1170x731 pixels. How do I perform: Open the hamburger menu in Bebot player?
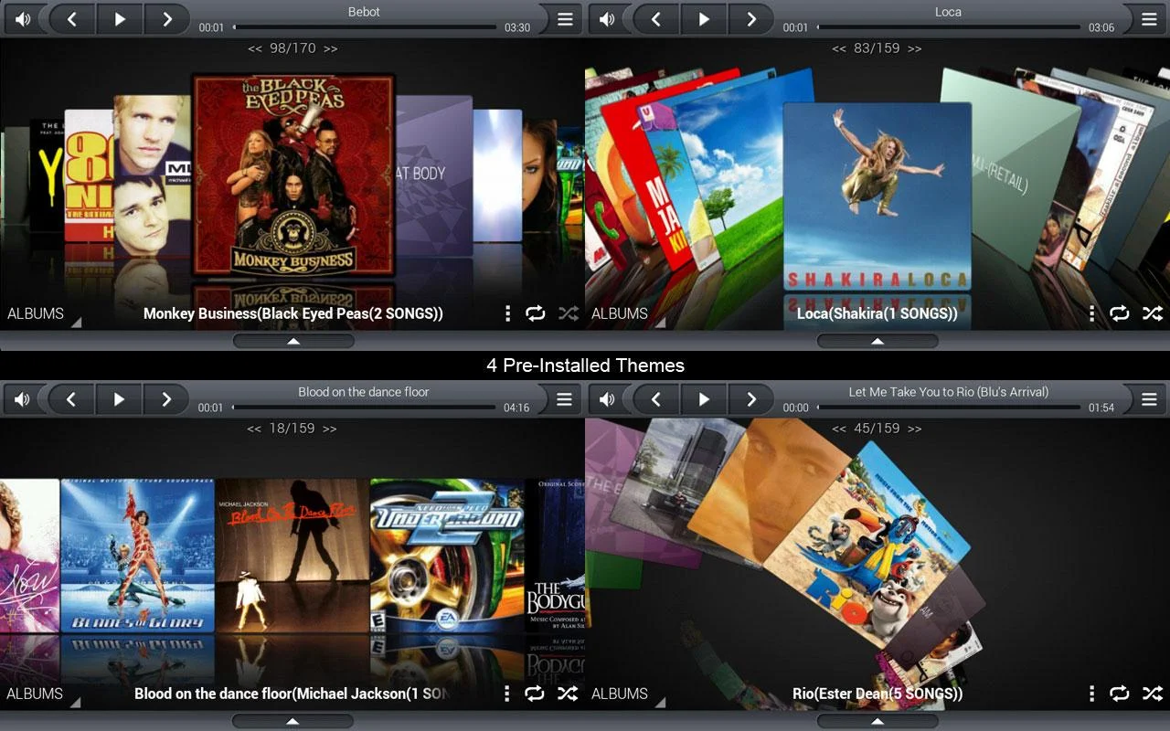tap(565, 19)
